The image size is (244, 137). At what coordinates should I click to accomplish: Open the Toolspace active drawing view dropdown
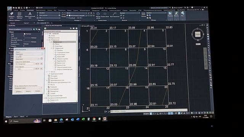[x=61, y=31]
